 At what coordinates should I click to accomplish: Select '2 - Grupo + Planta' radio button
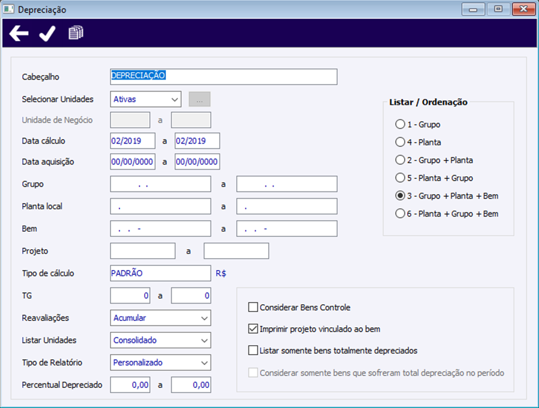click(x=400, y=160)
